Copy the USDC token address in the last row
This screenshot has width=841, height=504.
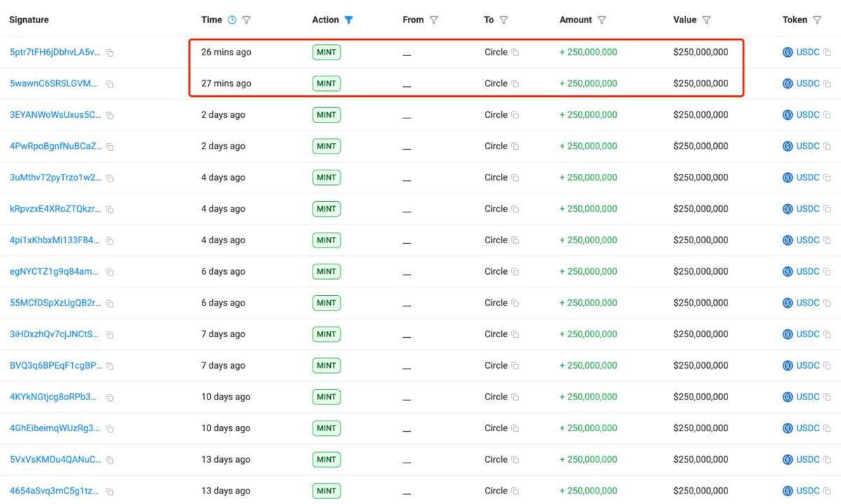(826, 491)
